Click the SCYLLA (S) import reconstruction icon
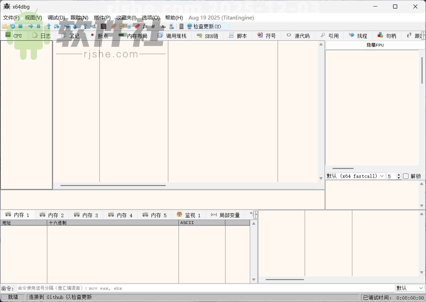Screen dimensions: 426x302 pyautogui.click(x=104, y=26)
